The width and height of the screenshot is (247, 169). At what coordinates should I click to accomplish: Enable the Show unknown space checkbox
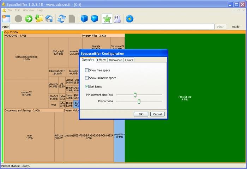tap(87, 78)
